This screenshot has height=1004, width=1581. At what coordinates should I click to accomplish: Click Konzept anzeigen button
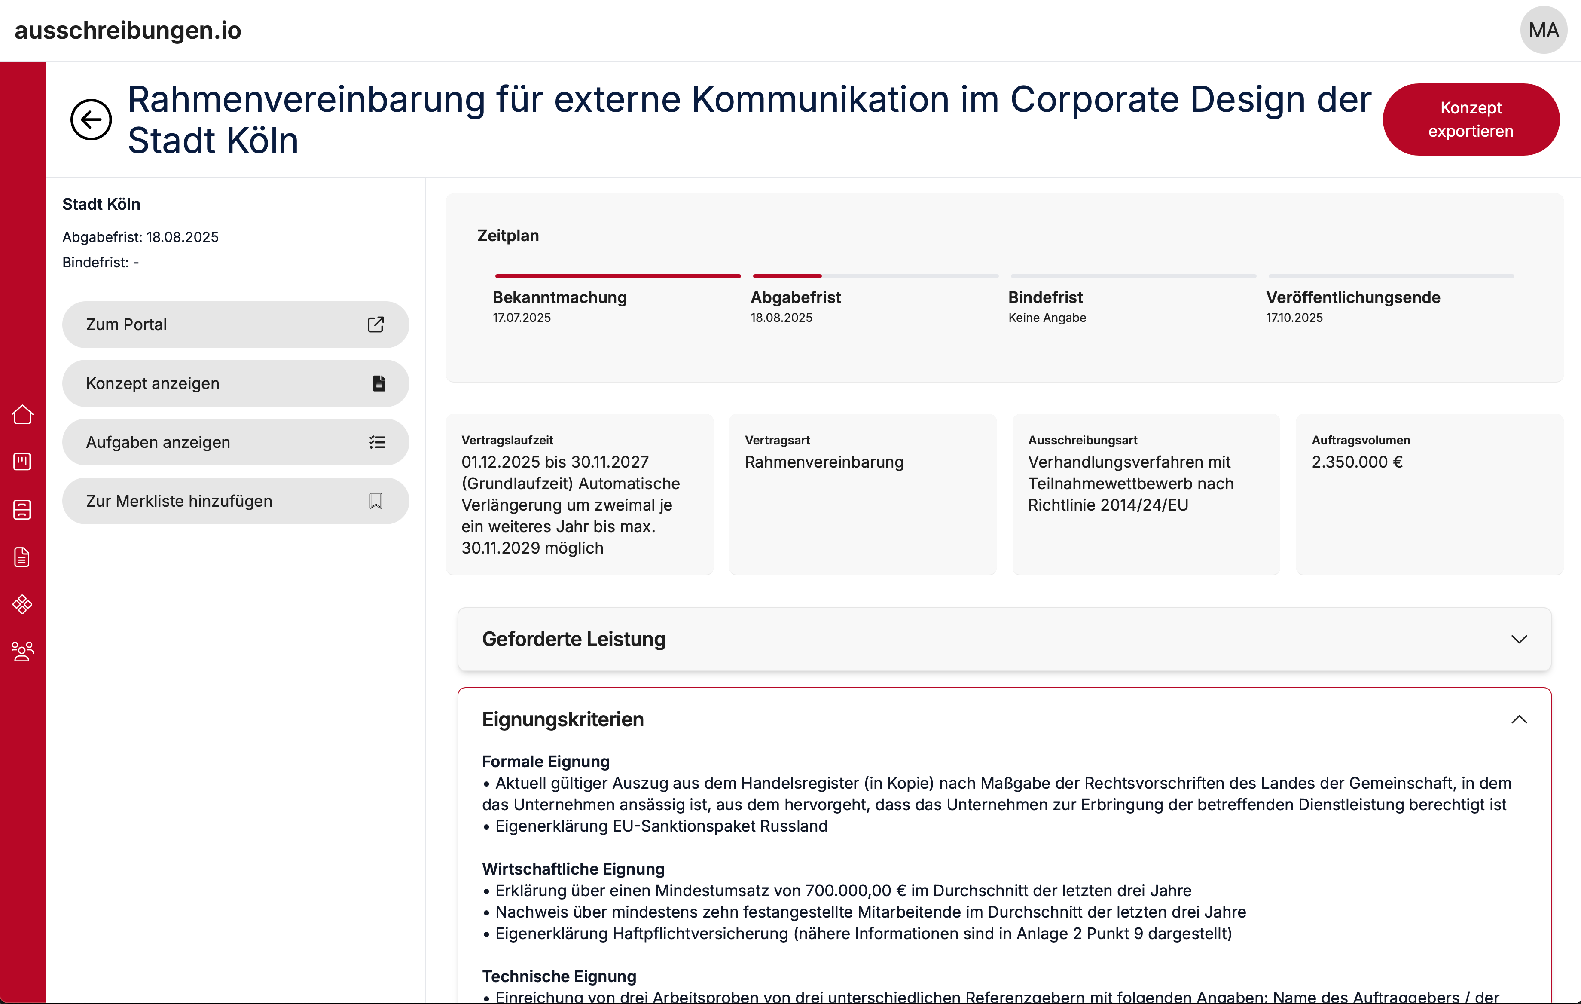pos(235,383)
